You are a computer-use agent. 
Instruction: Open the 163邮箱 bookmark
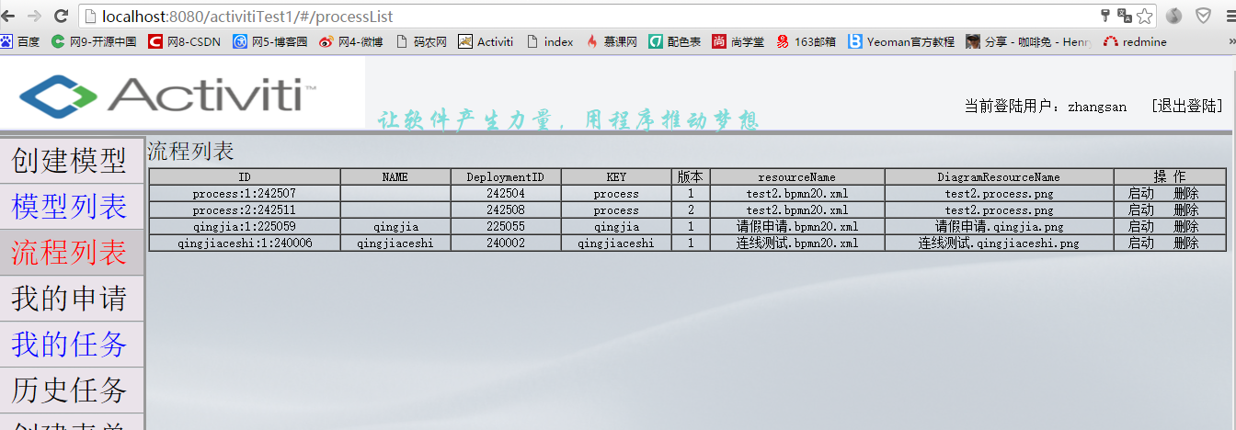(x=806, y=41)
